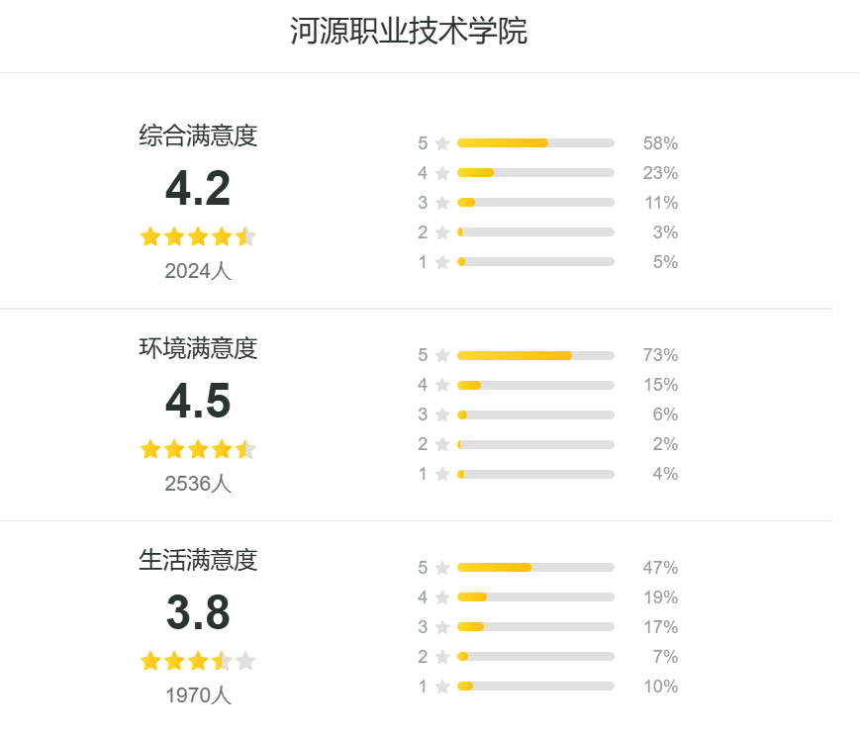Click the 环境满意度 heading
This screenshot has width=860, height=735.
pos(198,348)
